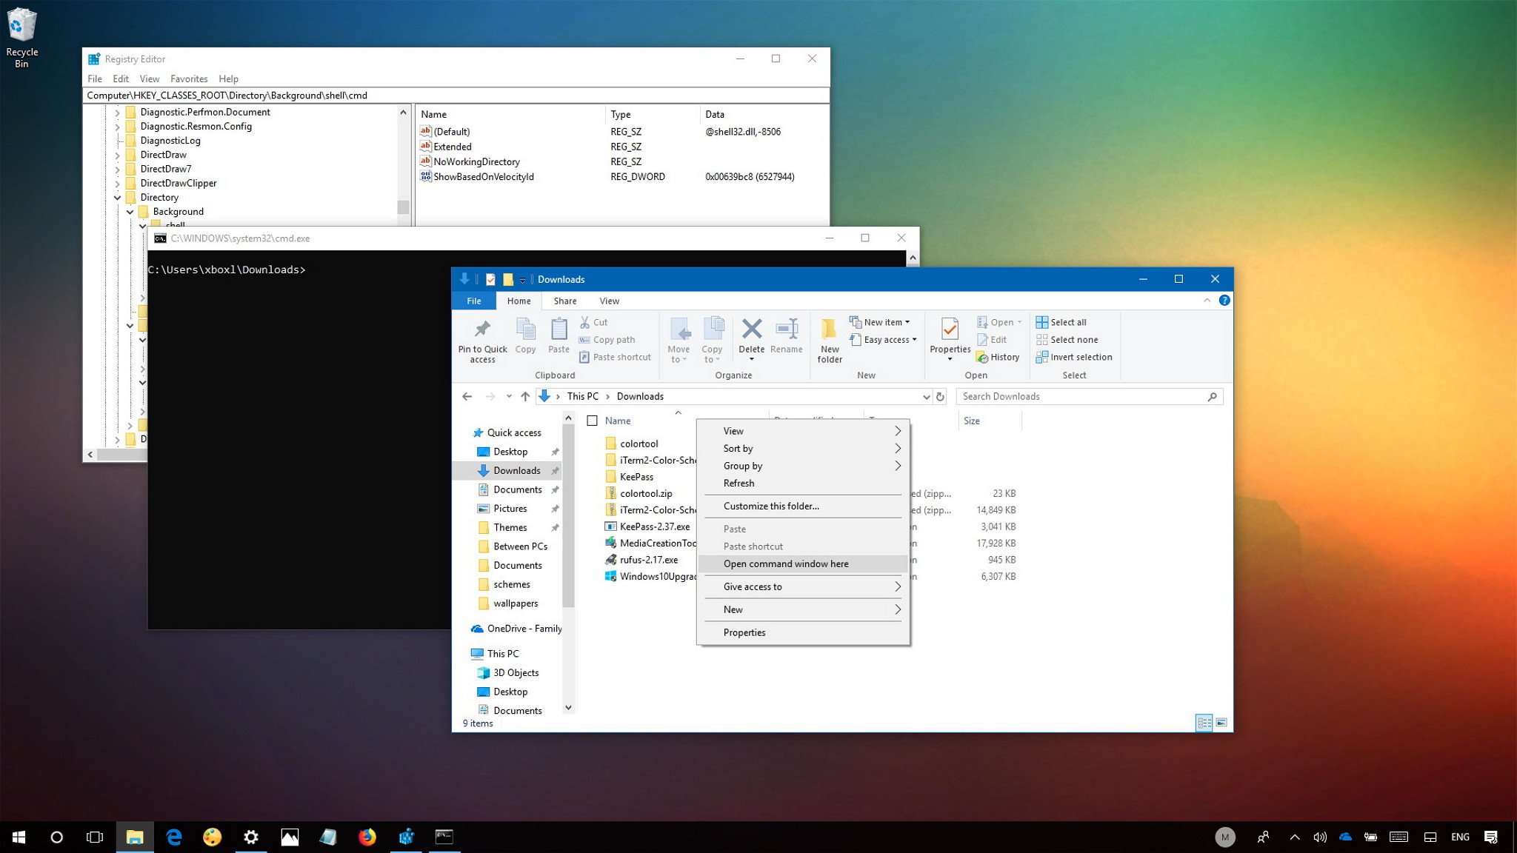This screenshot has height=853, width=1517.
Task: Click the Properties option in context menu
Action: pyautogui.click(x=744, y=632)
